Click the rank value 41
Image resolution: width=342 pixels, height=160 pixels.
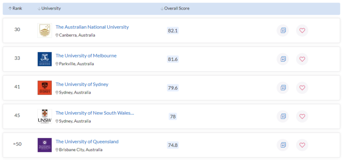point(17,87)
